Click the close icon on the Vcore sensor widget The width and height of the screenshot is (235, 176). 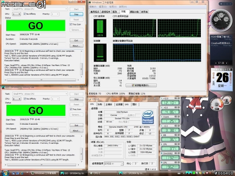179,117
